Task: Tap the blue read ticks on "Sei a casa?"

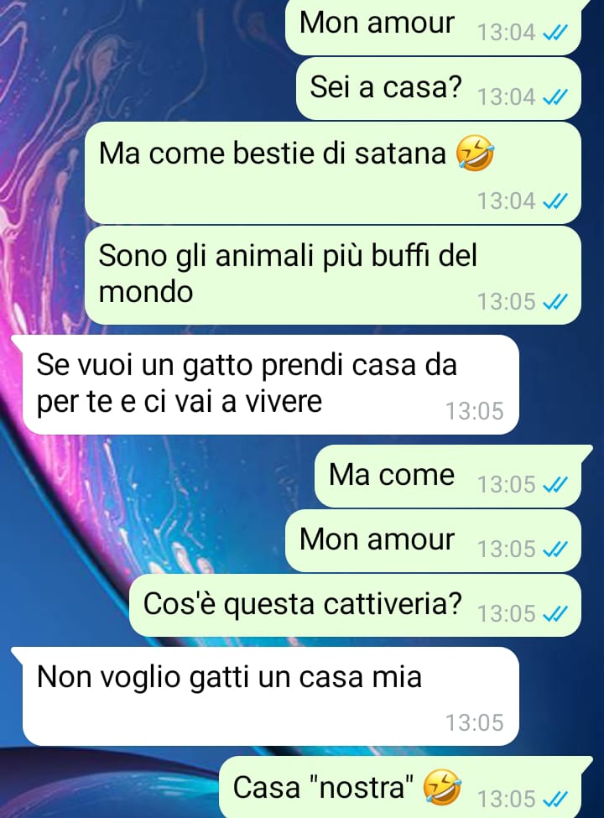Action: (x=555, y=96)
